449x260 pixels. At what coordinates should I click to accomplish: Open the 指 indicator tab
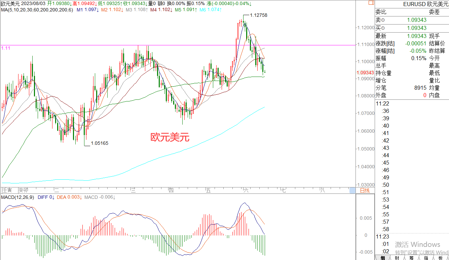coord(426,258)
